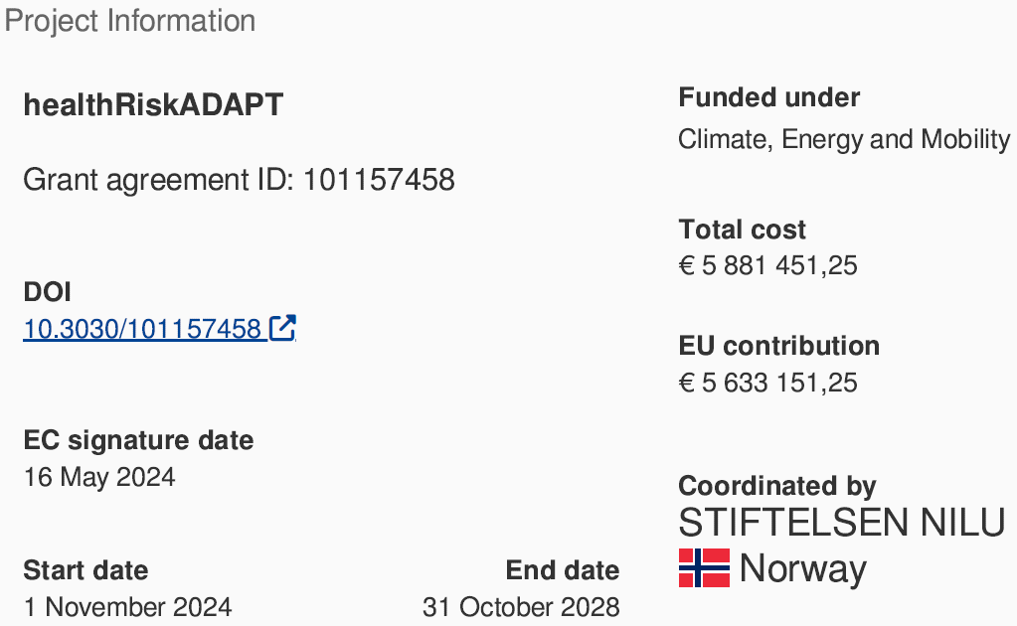Viewport: 1017px width, 626px height.
Task: Select the healthRiskADAPT project title
Action: point(153,105)
